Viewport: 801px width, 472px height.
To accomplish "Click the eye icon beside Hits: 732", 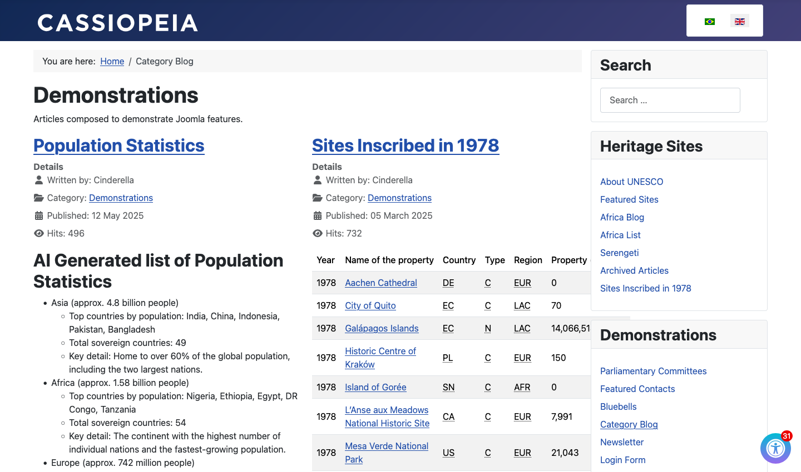I will coord(317,233).
